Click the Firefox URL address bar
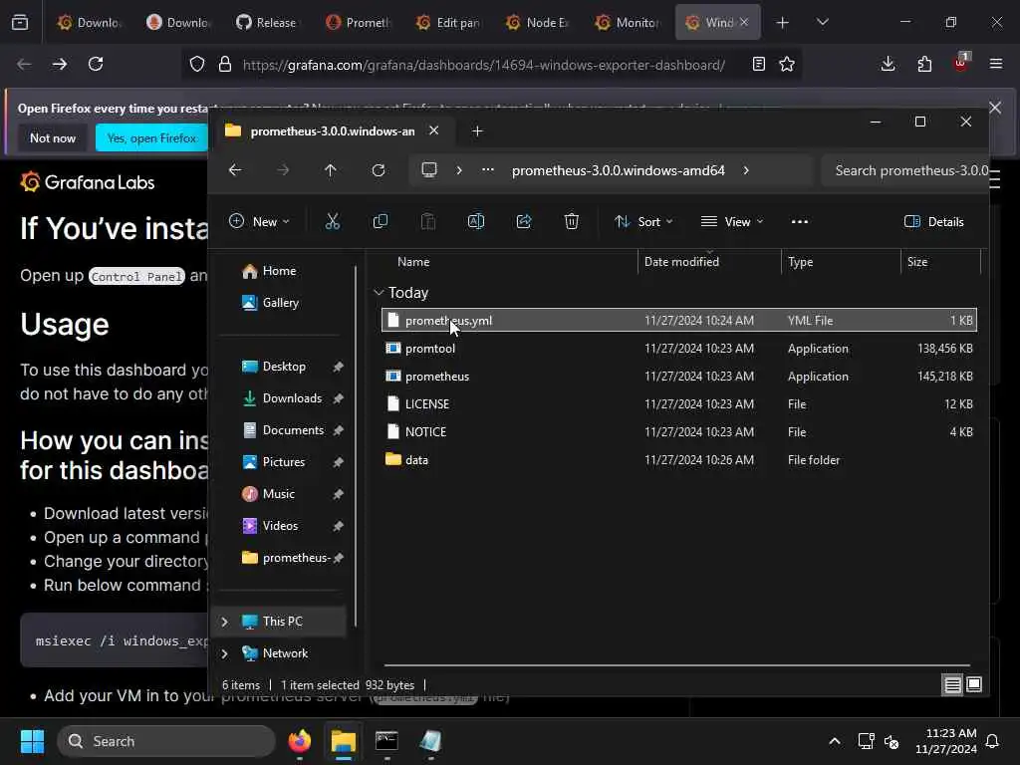The image size is (1020, 765). 483,65
